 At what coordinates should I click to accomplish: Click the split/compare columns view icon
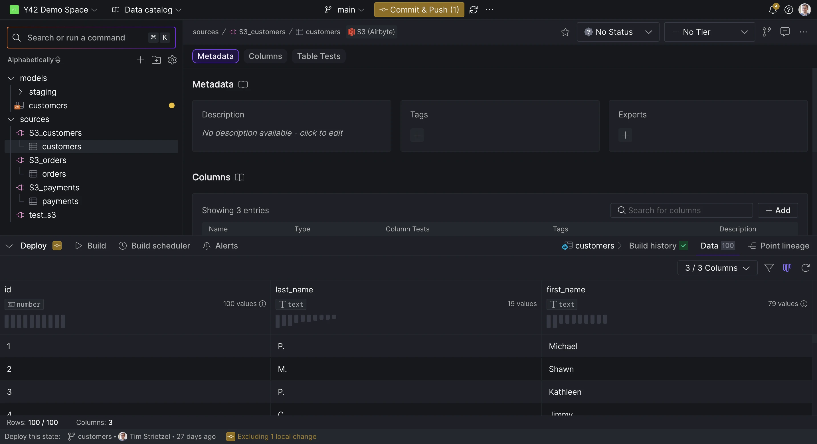pyautogui.click(x=786, y=268)
